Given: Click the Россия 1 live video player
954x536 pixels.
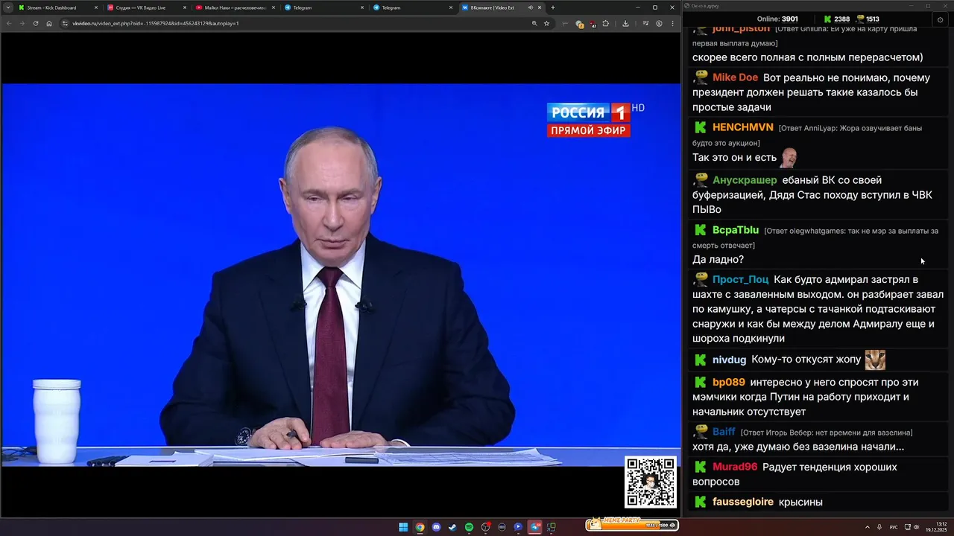Looking at the screenshot, I should 341,275.
